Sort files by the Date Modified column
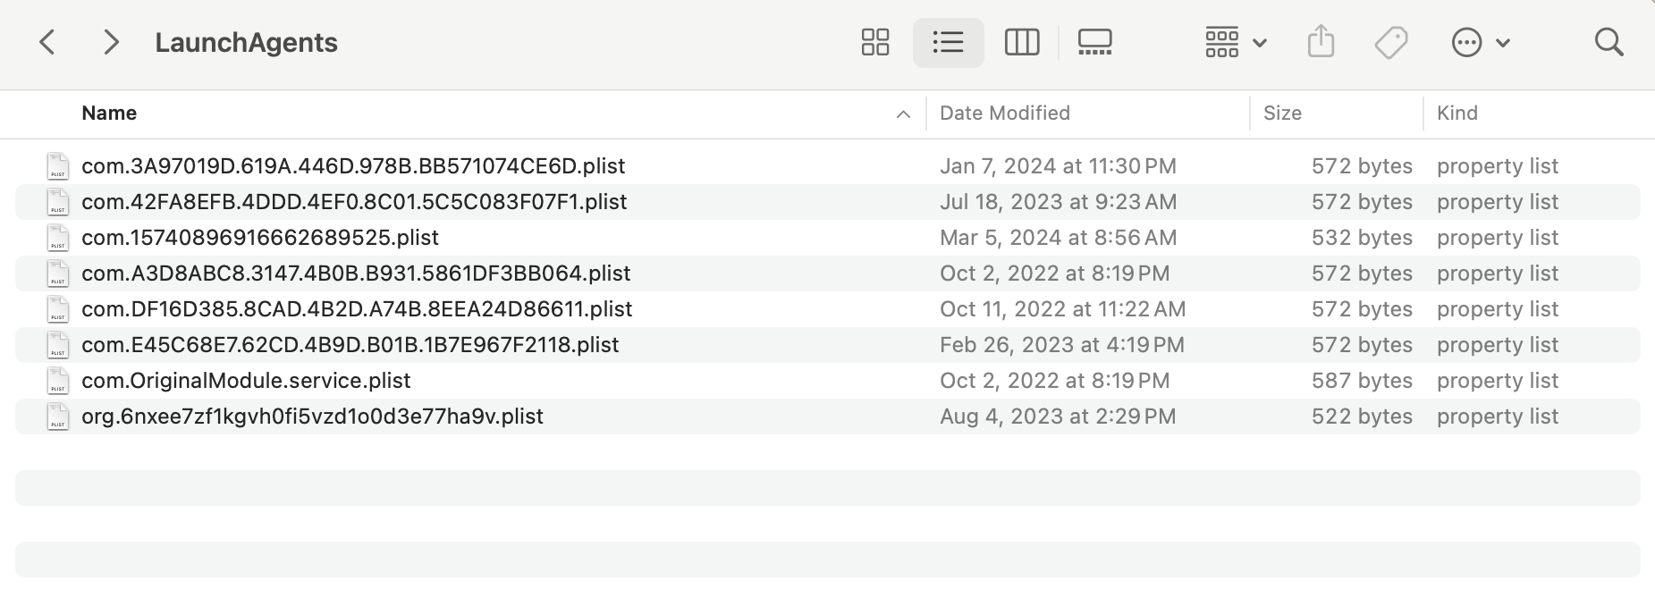The width and height of the screenshot is (1655, 606). tap(1004, 113)
